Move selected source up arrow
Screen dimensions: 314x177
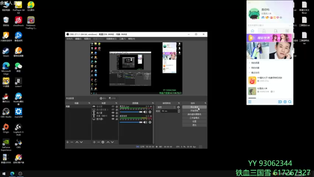(x=108, y=142)
